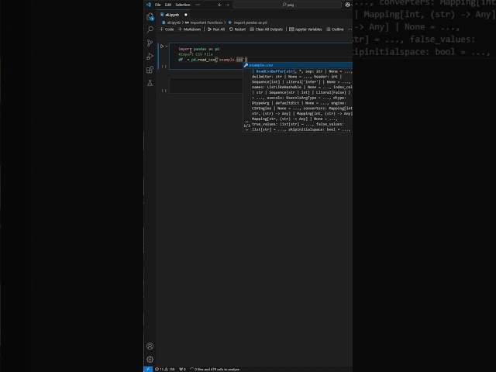Open the Run and Debug view
Image resolution: width=496 pixels, height=372 pixels.
tap(150, 57)
